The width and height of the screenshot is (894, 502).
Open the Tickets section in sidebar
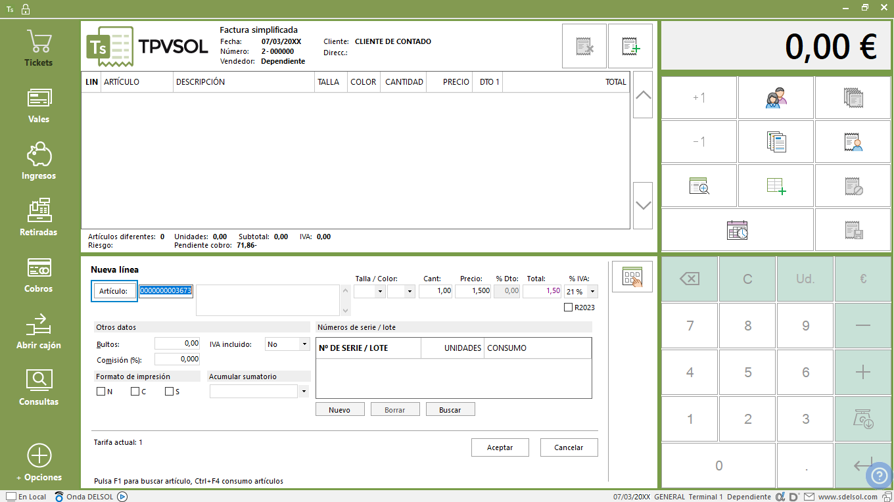point(39,49)
